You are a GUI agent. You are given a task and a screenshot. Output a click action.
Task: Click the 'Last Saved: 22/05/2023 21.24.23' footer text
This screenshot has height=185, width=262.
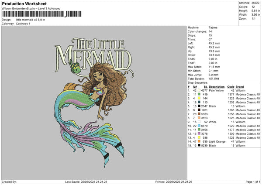click(86, 182)
